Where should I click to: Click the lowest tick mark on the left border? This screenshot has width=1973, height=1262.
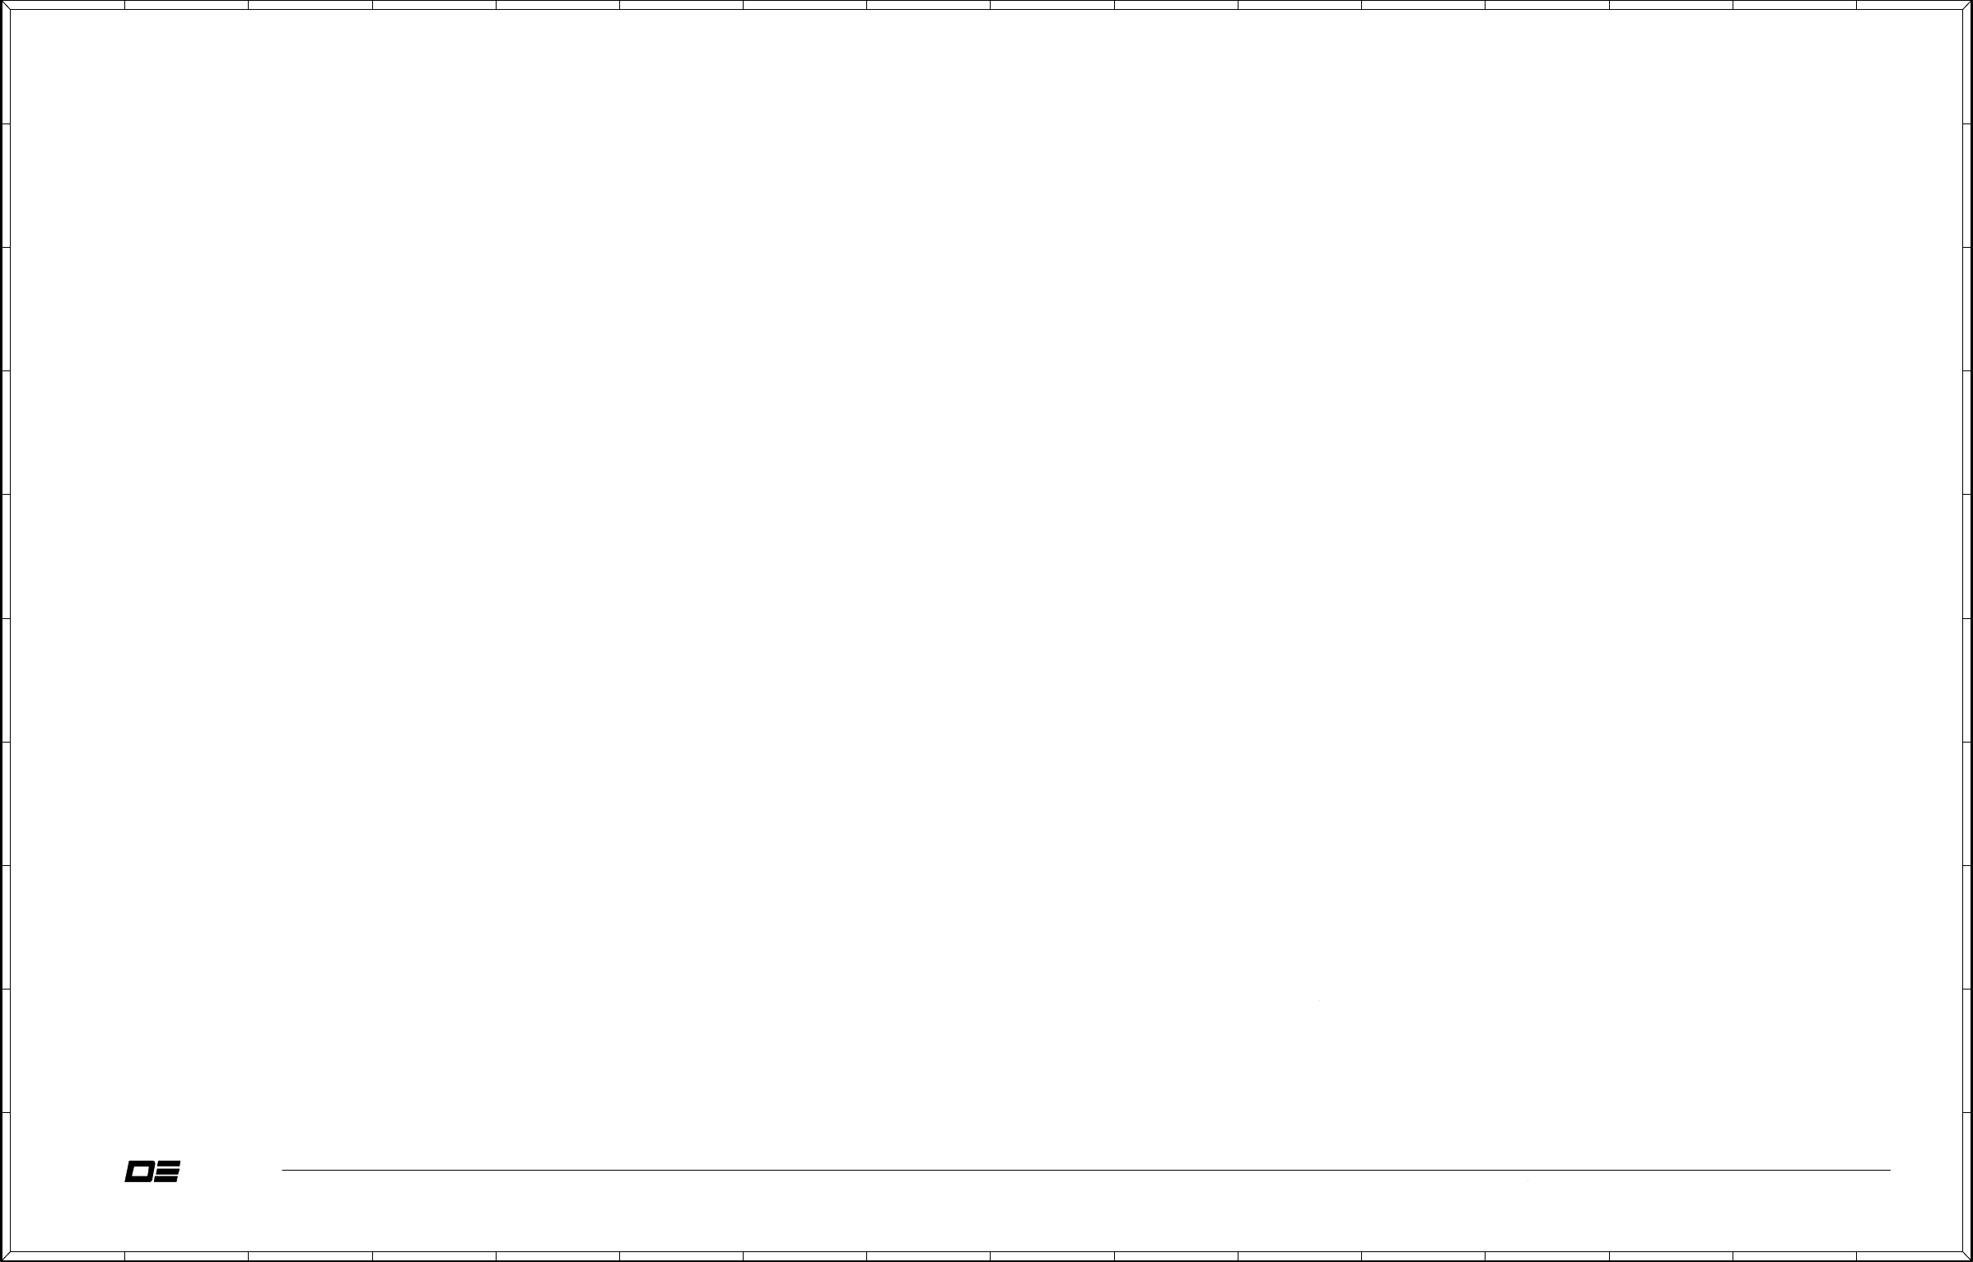pyautogui.click(x=5, y=1113)
